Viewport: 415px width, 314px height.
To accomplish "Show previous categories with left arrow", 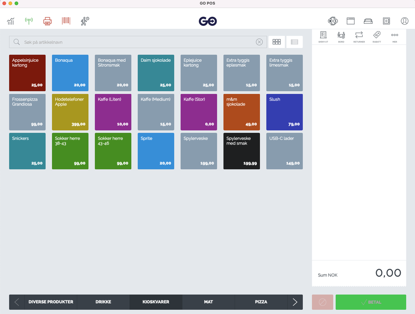I will 17,302.
